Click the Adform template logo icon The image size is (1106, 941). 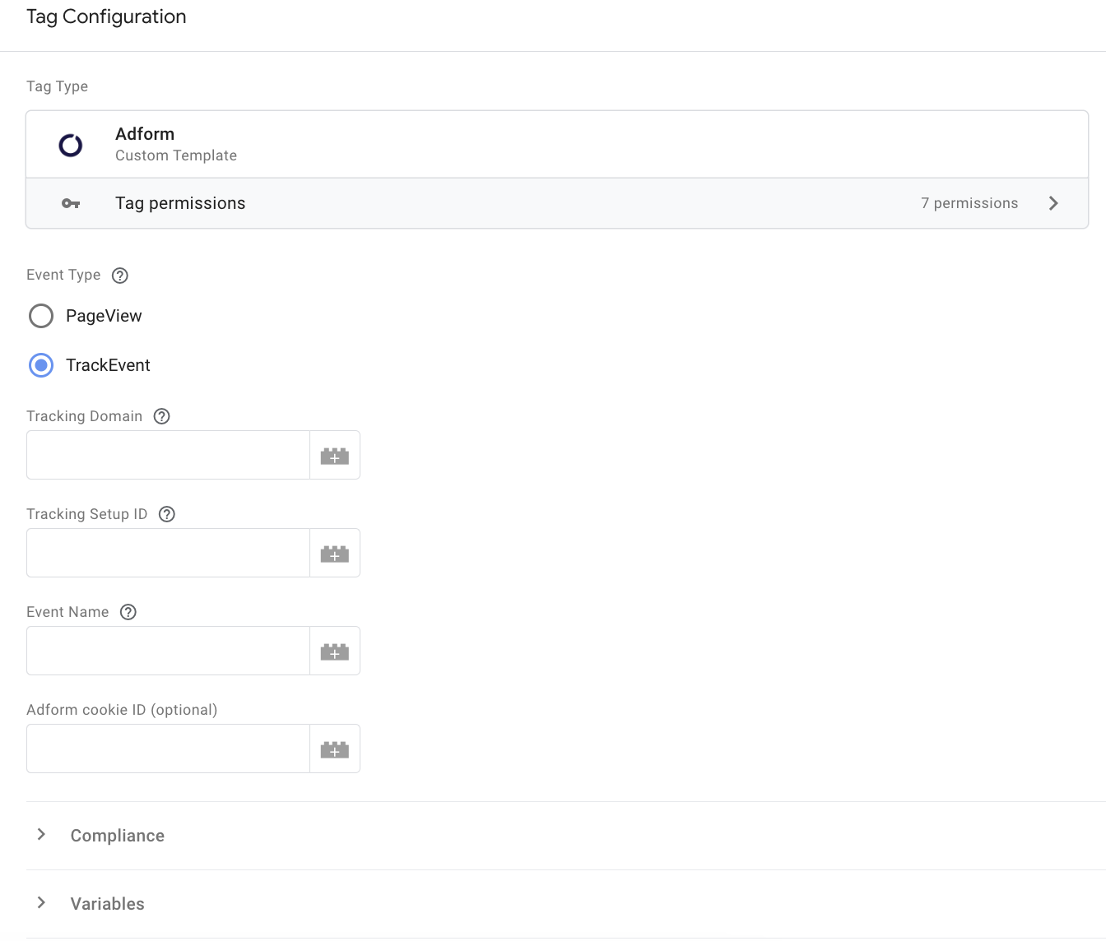pos(70,144)
